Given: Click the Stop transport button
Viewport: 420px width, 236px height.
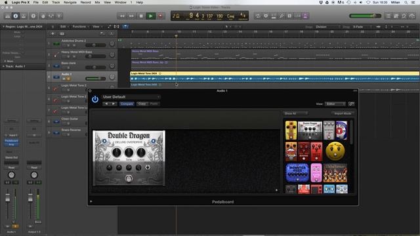Looking at the screenshot, I should (x=141, y=16).
